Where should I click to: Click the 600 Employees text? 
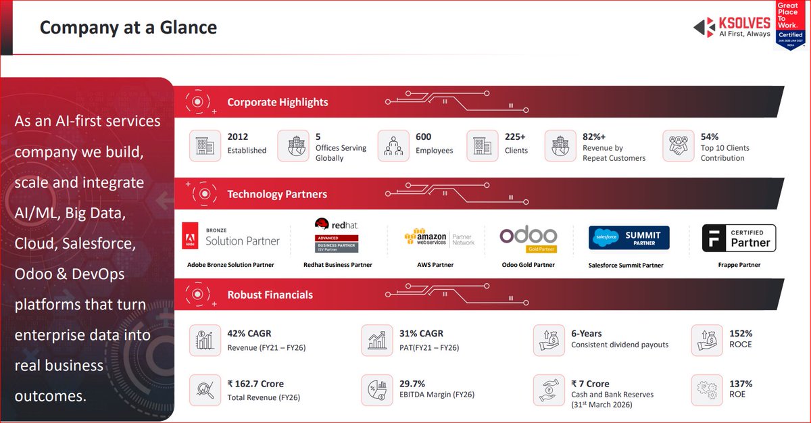(435, 143)
